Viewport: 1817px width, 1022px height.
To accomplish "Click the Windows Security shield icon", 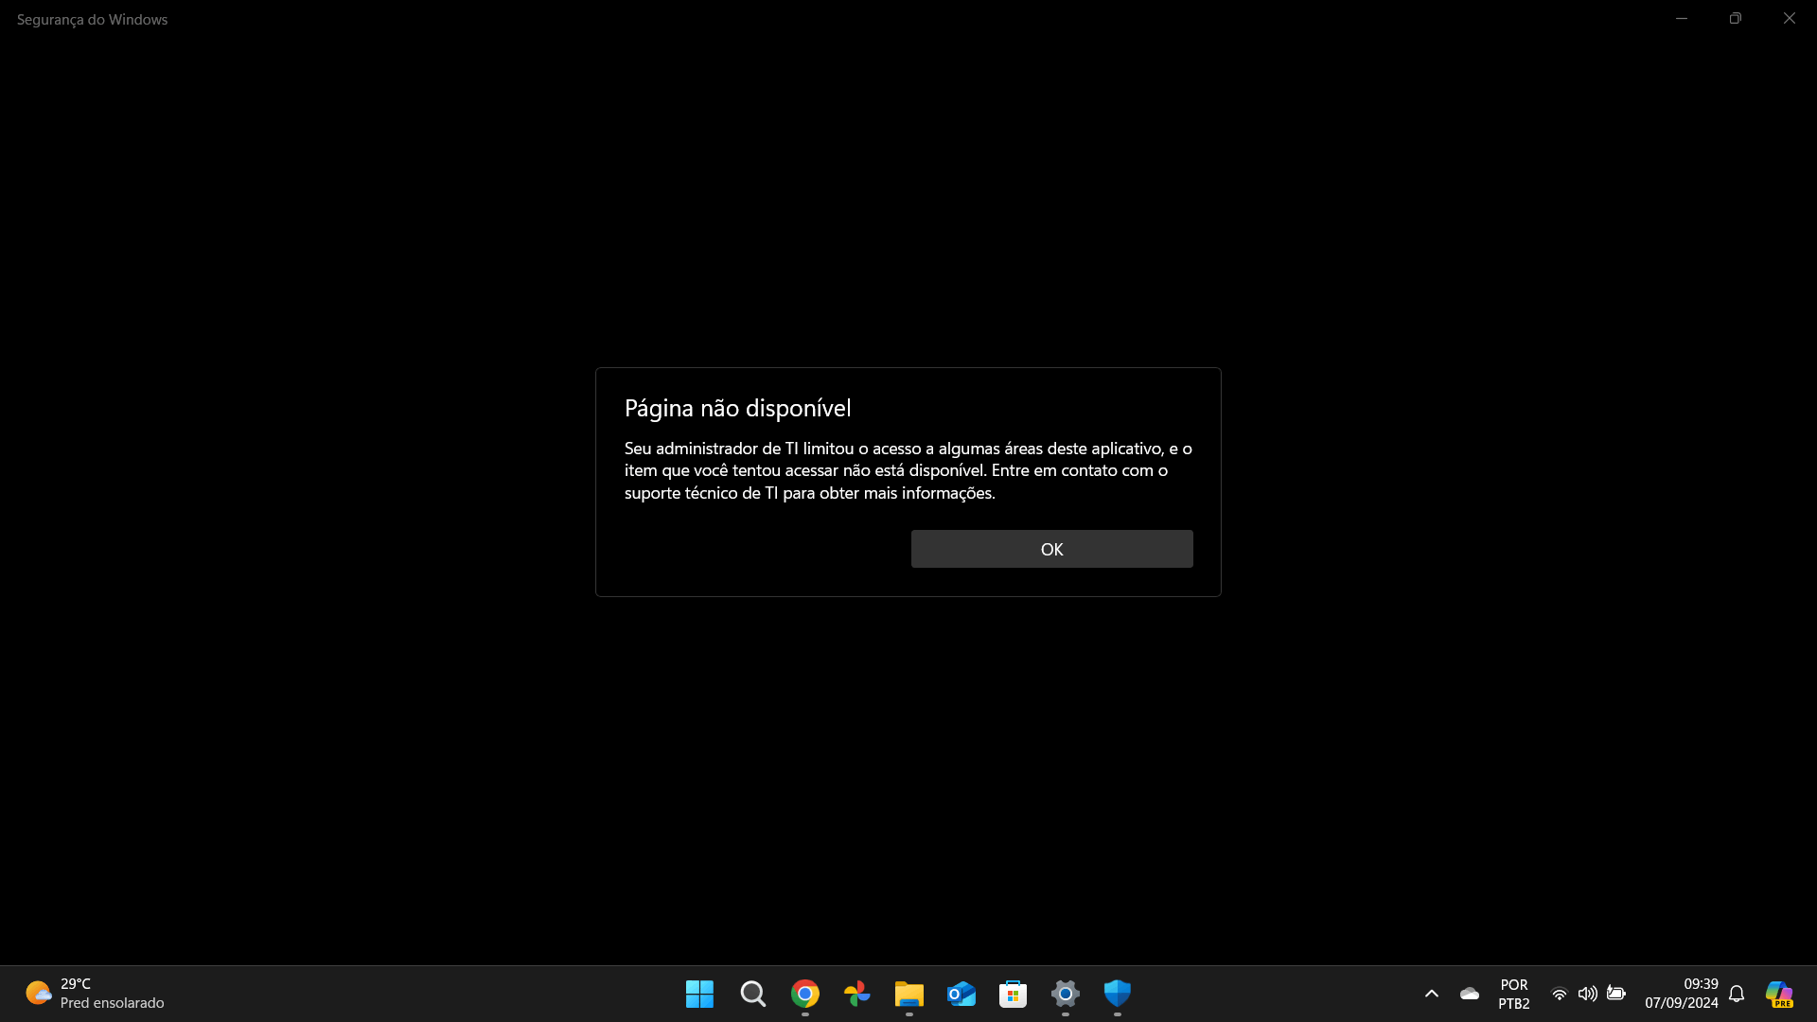I will coord(1118,994).
